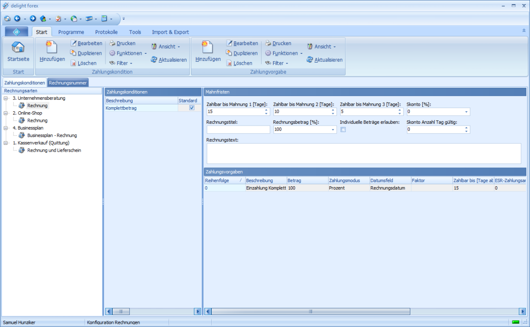The width and height of the screenshot is (530, 327).
Task: Enable Individuelle Beträge erlauben checkbox
Action: click(343, 130)
